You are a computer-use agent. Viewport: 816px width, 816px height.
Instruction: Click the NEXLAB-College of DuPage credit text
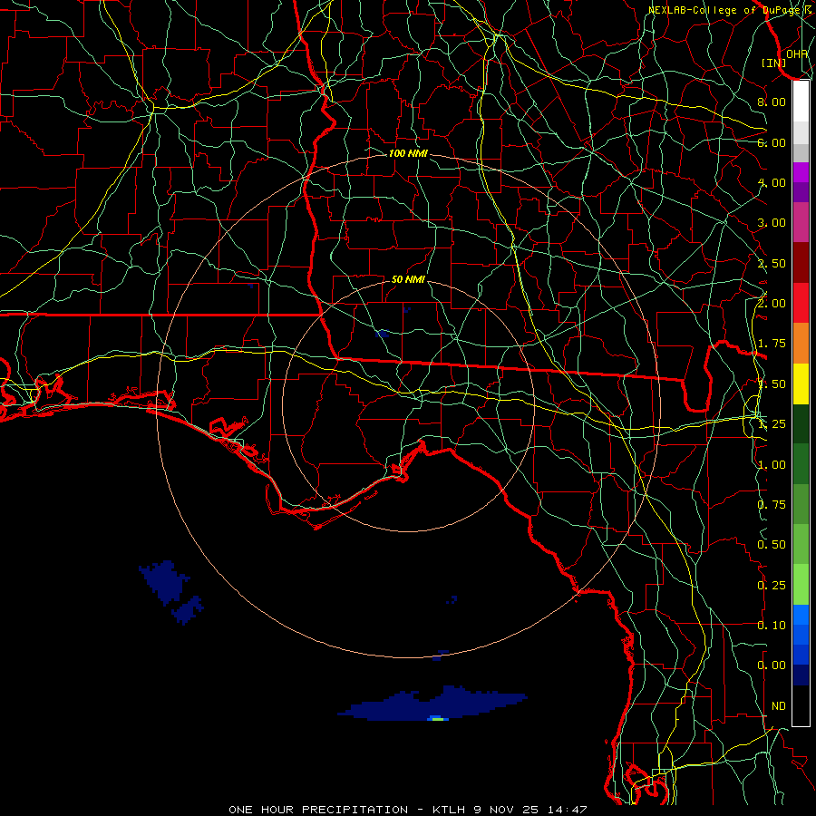[x=724, y=10]
